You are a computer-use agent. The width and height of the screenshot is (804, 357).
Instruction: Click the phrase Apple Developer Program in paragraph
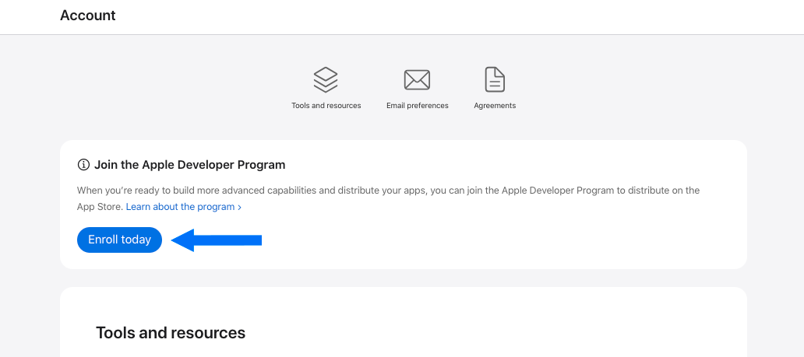558,191
